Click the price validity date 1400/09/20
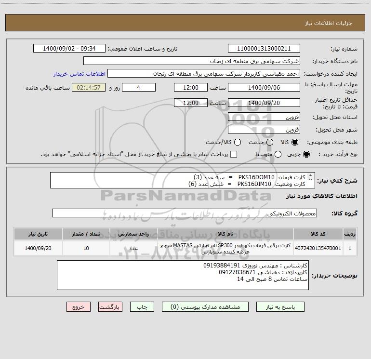The width and height of the screenshot is (371, 359). [264, 103]
